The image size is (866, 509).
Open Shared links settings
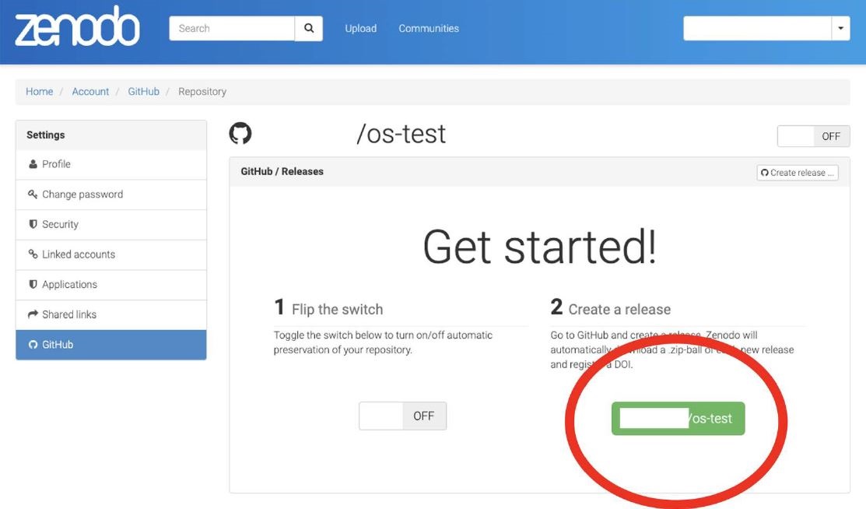(x=111, y=314)
